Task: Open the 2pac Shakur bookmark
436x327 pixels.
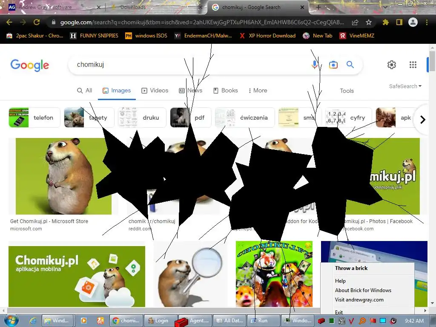Action: (x=35, y=36)
